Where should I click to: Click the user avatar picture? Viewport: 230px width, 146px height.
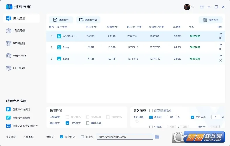tap(187, 7)
